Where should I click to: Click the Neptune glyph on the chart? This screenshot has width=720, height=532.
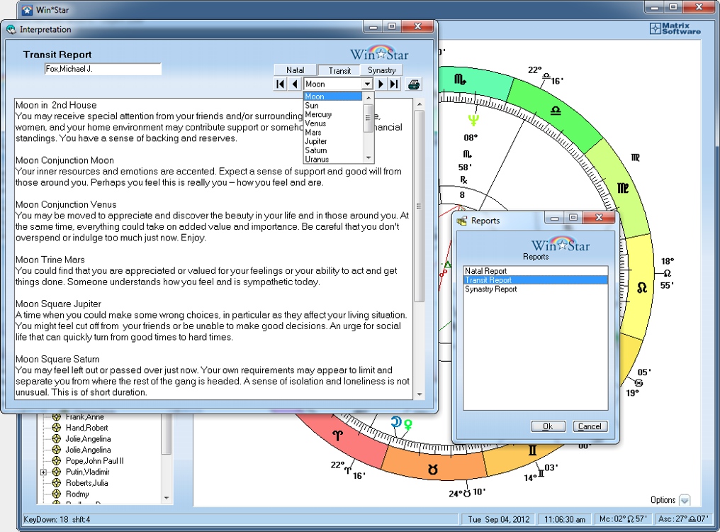pyautogui.click(x=473, y=121)
